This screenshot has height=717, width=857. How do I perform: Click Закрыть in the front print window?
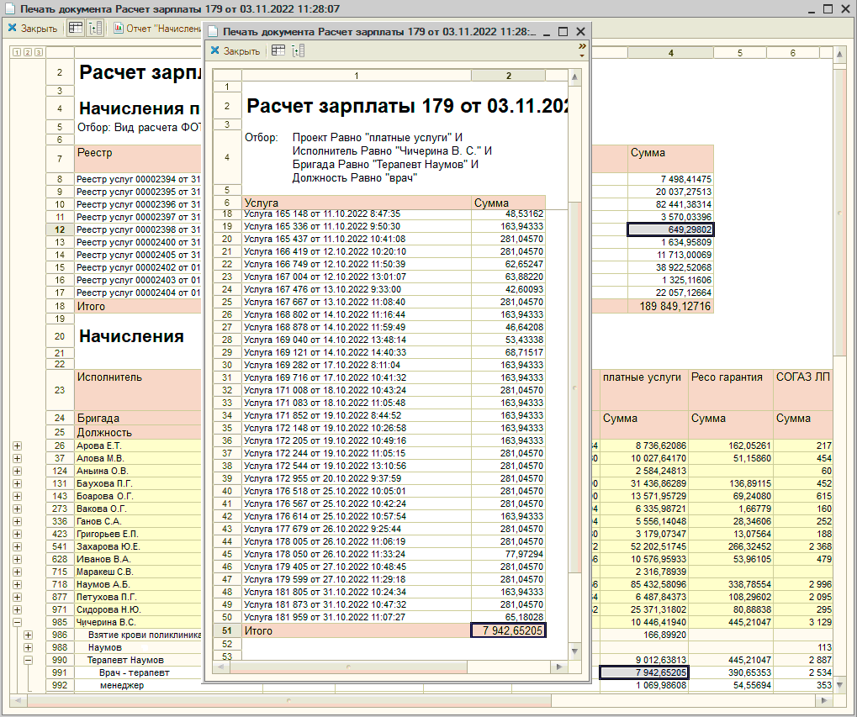(235, 51)
